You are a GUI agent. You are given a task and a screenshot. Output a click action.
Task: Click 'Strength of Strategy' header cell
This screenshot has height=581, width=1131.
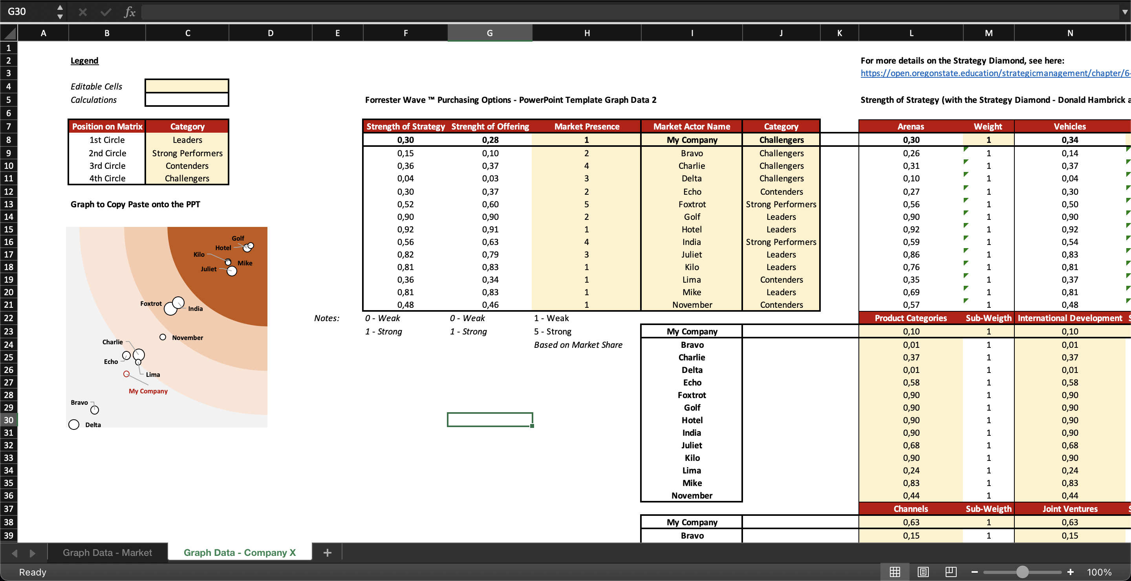(x=406, y=126)
